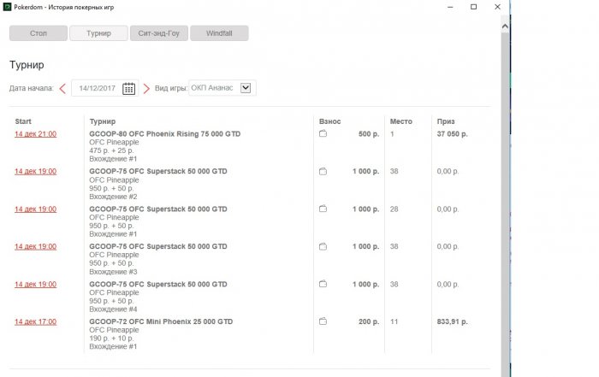Select the 833,91 р. prize value
The image size is (599, 377).
point(453,321)
